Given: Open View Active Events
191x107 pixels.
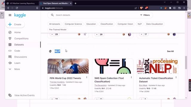Looking at the screenshot, I should (24, 95).
